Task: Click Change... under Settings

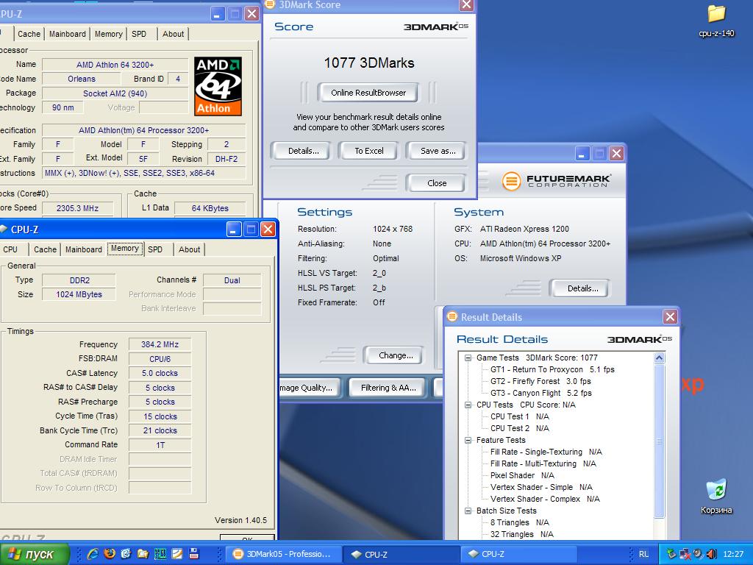Action: [x=395, y=355]
